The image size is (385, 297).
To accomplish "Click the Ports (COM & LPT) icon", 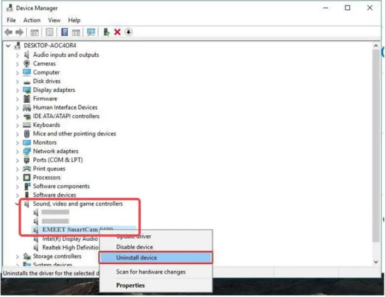I will (x=27, y=160).
